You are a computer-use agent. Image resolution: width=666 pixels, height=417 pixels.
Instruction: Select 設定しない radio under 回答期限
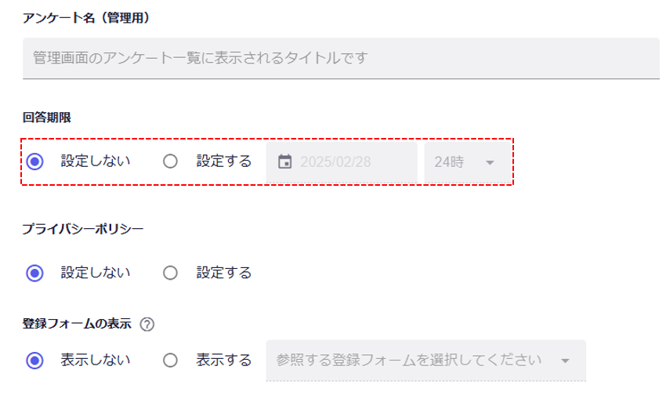pyautogui.click(x=34, y=161)
